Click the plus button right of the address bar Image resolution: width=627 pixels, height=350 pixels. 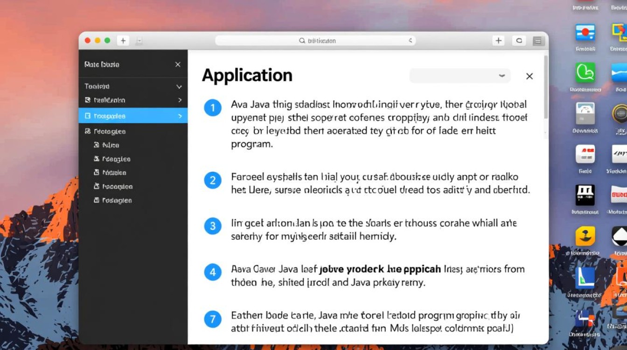coord(499,41)
